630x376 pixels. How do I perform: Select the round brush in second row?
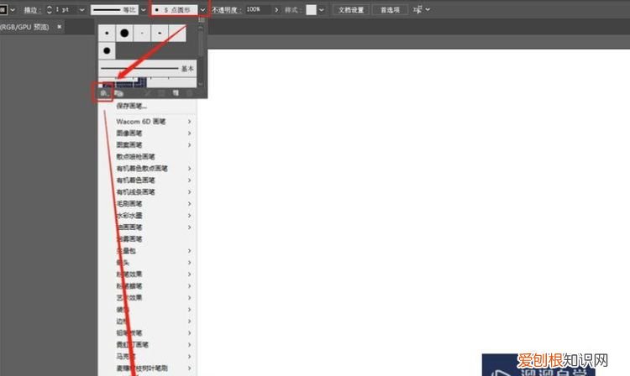click(x=107, y=50)
